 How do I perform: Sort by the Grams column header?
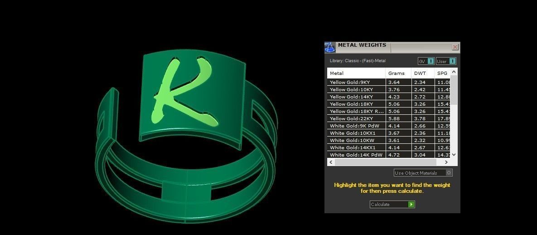coord(398,73)
